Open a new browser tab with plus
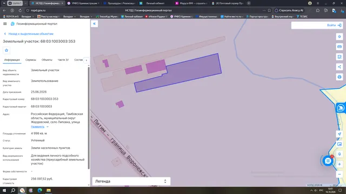 [249, 3]
